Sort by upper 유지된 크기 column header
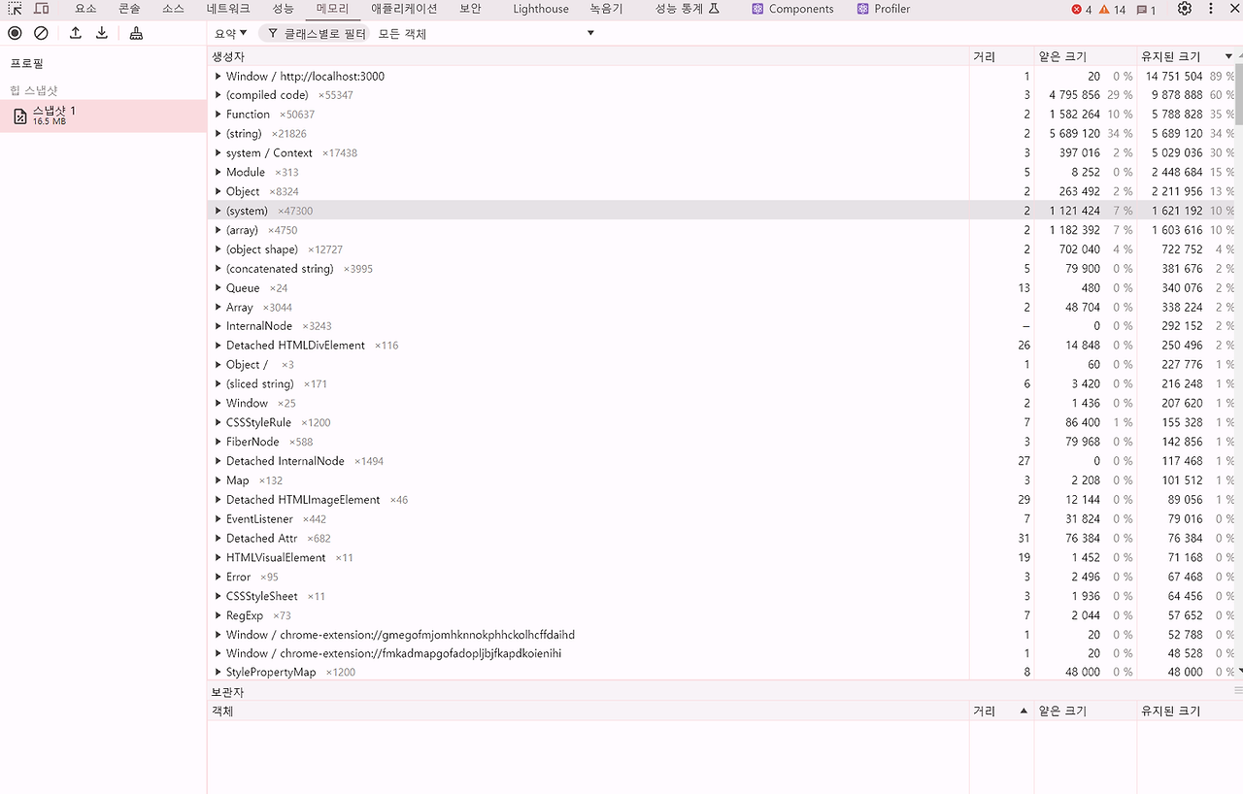1243x794 pixels. click(1187, 56)
